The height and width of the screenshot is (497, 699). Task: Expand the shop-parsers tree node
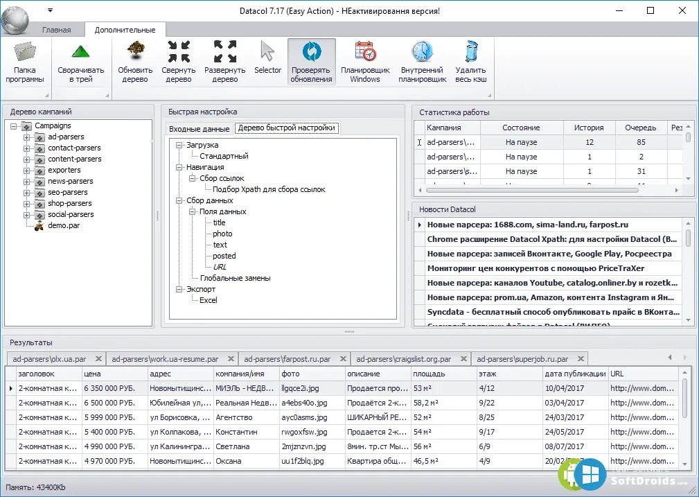[x=27, y=204]
